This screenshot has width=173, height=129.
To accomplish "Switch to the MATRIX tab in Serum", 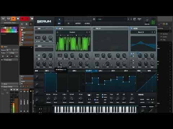I will [78, 21].
